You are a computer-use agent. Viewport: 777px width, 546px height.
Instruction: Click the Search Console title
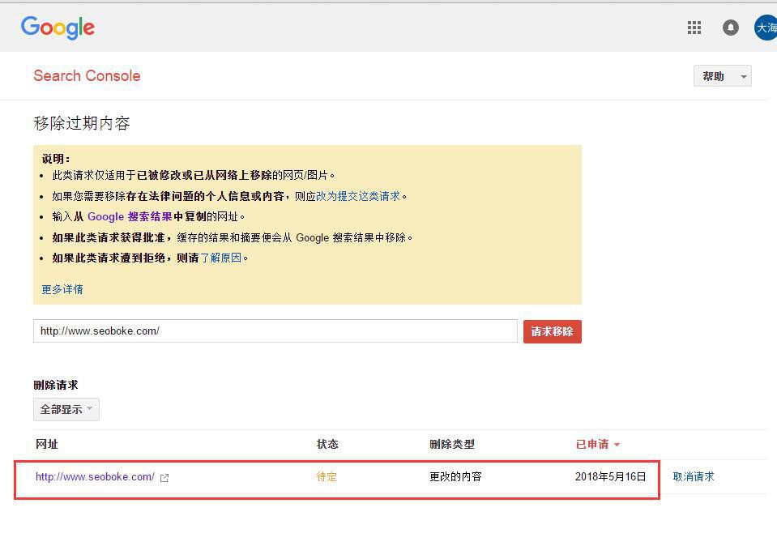(87, 76)
